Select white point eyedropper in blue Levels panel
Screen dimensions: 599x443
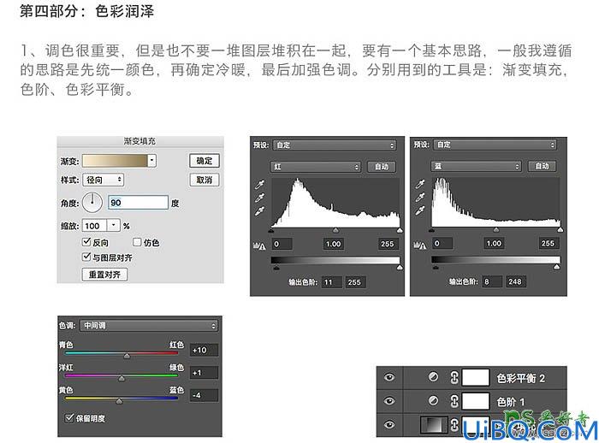tap(420, 210)
